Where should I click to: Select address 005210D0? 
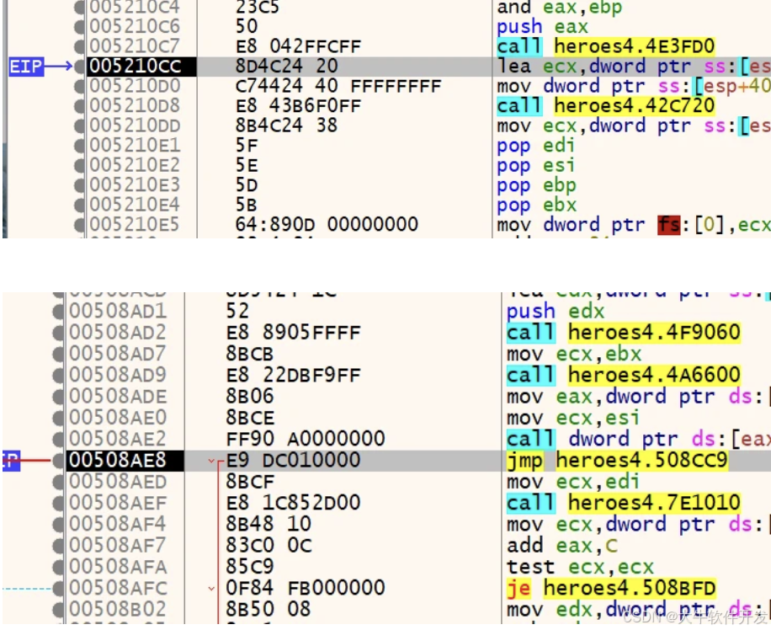coord(135,86)
